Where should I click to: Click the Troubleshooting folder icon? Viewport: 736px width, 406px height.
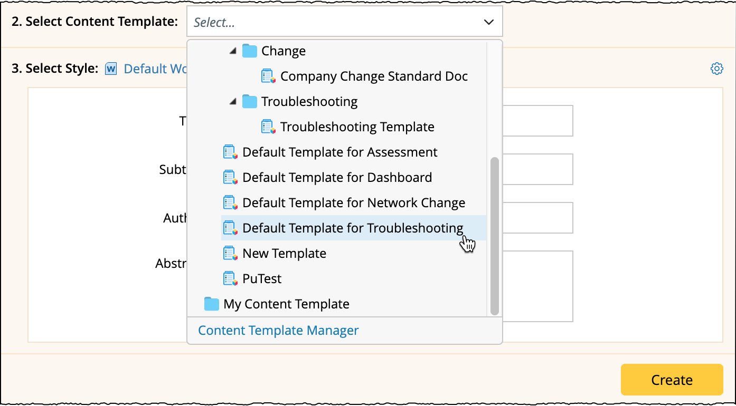point(249,101)
